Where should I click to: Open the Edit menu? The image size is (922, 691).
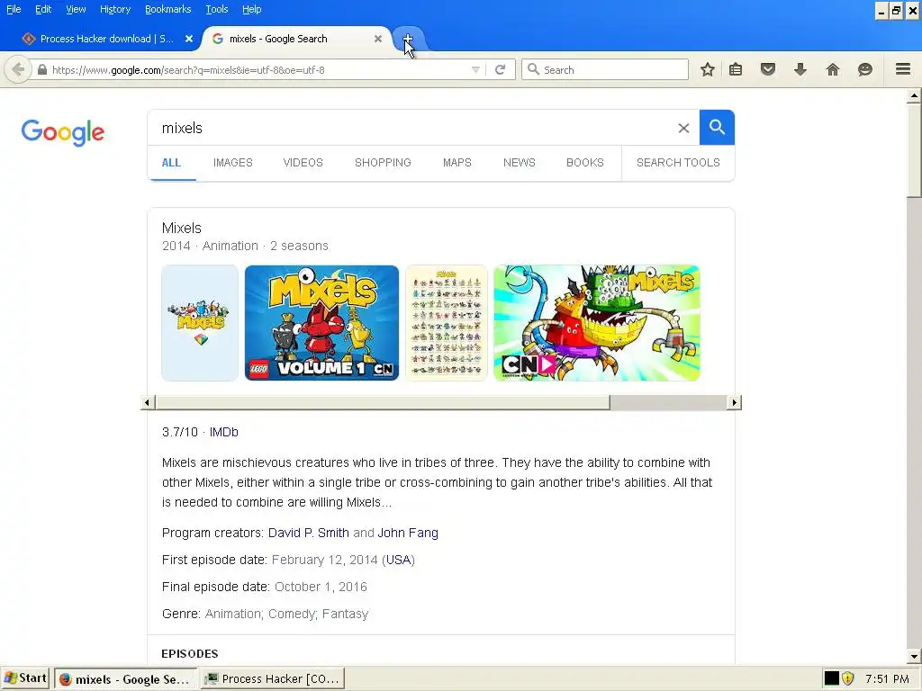point(43,9)
